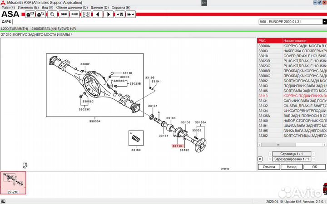Image resolution: width=327 pixels, height=204 pixels.
Task: Click the illustration grid layout toolbar icon
Action: [x=86, y=15]
